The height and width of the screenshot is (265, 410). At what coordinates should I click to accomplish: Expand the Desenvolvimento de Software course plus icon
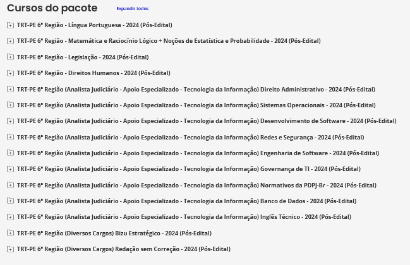pyautogui.click(x=10, y=121)
